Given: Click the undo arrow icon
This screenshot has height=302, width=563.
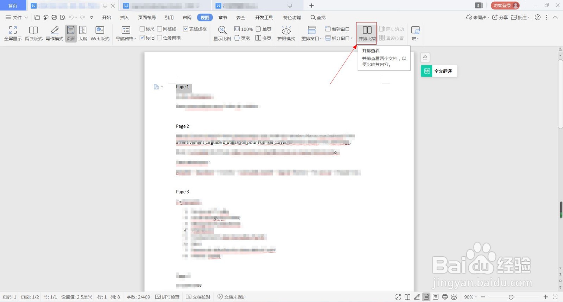Looking at the screenshot, I should tap(71, 17).
